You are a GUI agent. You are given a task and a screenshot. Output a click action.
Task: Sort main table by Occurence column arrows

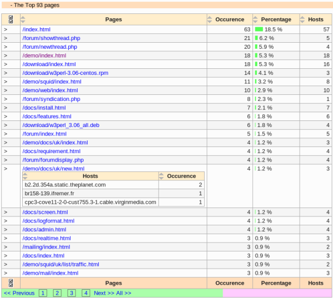[x=209, y=19]
